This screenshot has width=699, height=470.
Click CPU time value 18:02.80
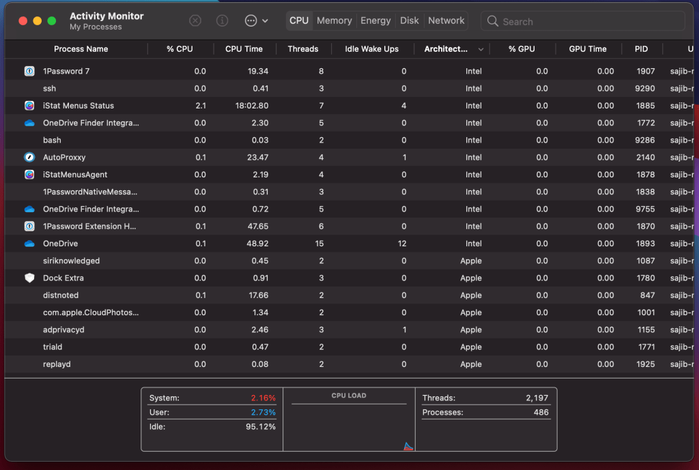(x=252, y=106)
